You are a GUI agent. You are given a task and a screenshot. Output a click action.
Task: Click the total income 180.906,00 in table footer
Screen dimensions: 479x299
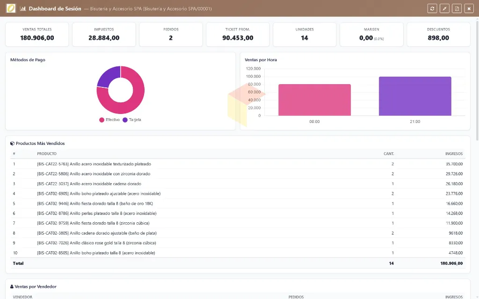[451, 263]
